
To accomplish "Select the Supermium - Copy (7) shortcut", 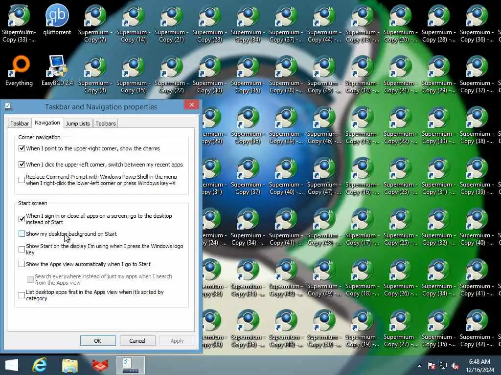I will click(x=95, y=23).
